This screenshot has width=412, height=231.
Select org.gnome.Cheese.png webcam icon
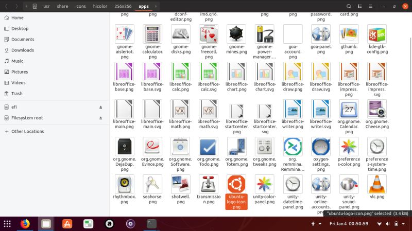(x=377, y=109)
